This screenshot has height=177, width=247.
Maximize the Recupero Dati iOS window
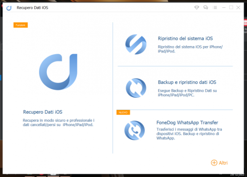[x=231, y=7]
